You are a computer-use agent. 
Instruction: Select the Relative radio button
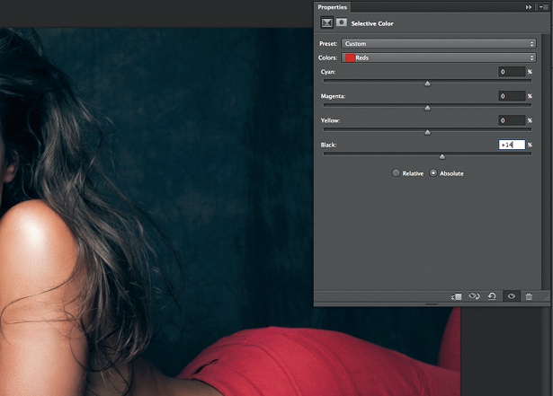click(396, 173)
